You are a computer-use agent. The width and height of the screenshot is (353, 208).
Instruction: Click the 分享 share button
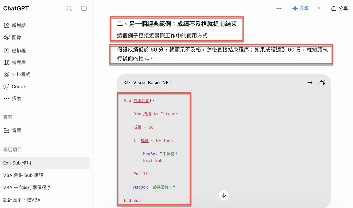339,8
